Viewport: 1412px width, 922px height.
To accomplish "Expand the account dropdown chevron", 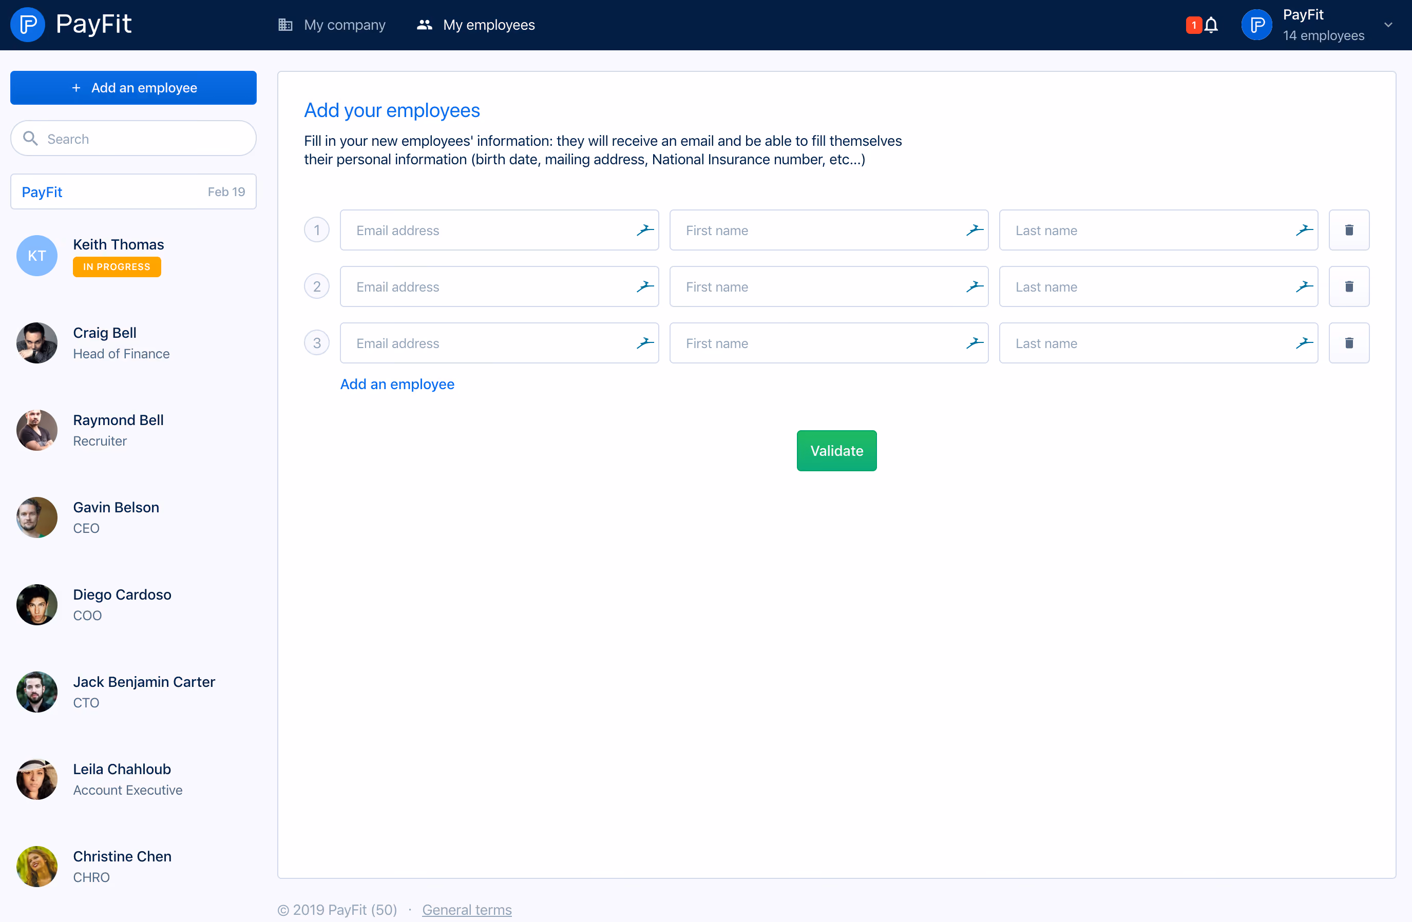I will click(x=1388, y=25).
